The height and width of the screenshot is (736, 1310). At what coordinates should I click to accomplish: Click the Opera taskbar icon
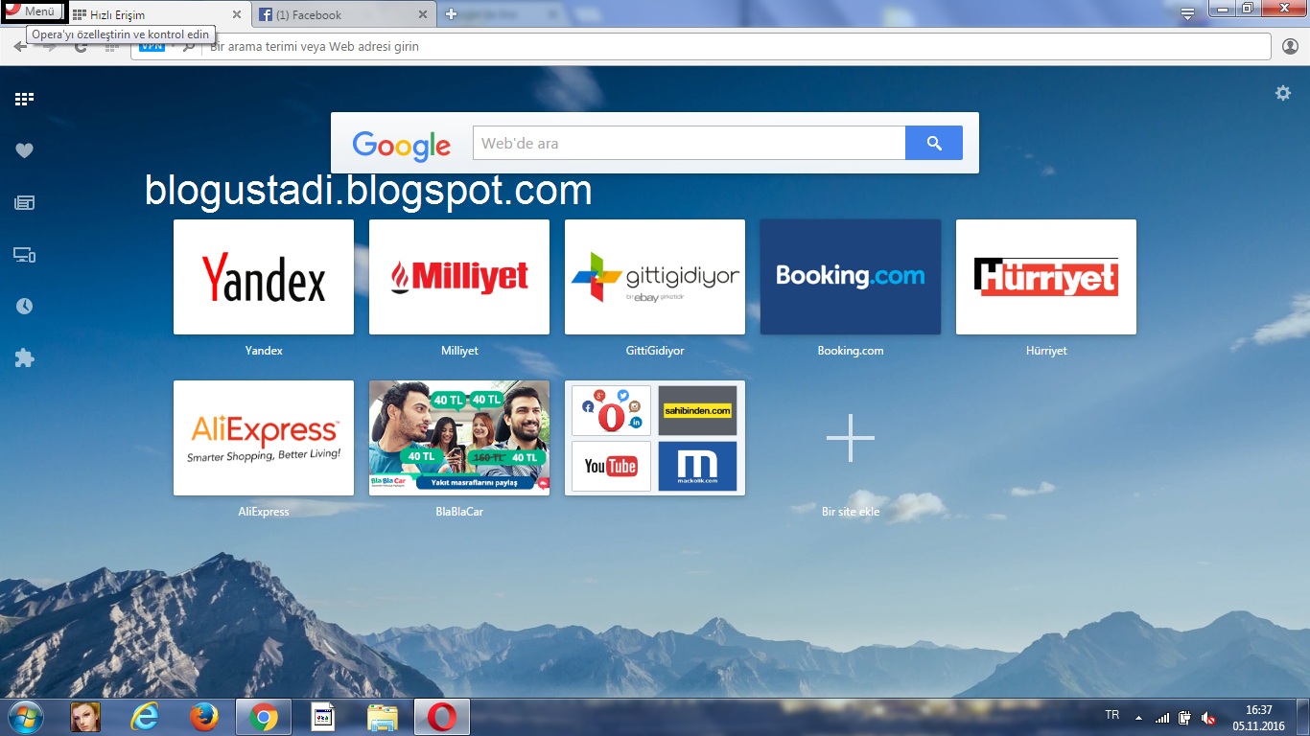[442, 717]
